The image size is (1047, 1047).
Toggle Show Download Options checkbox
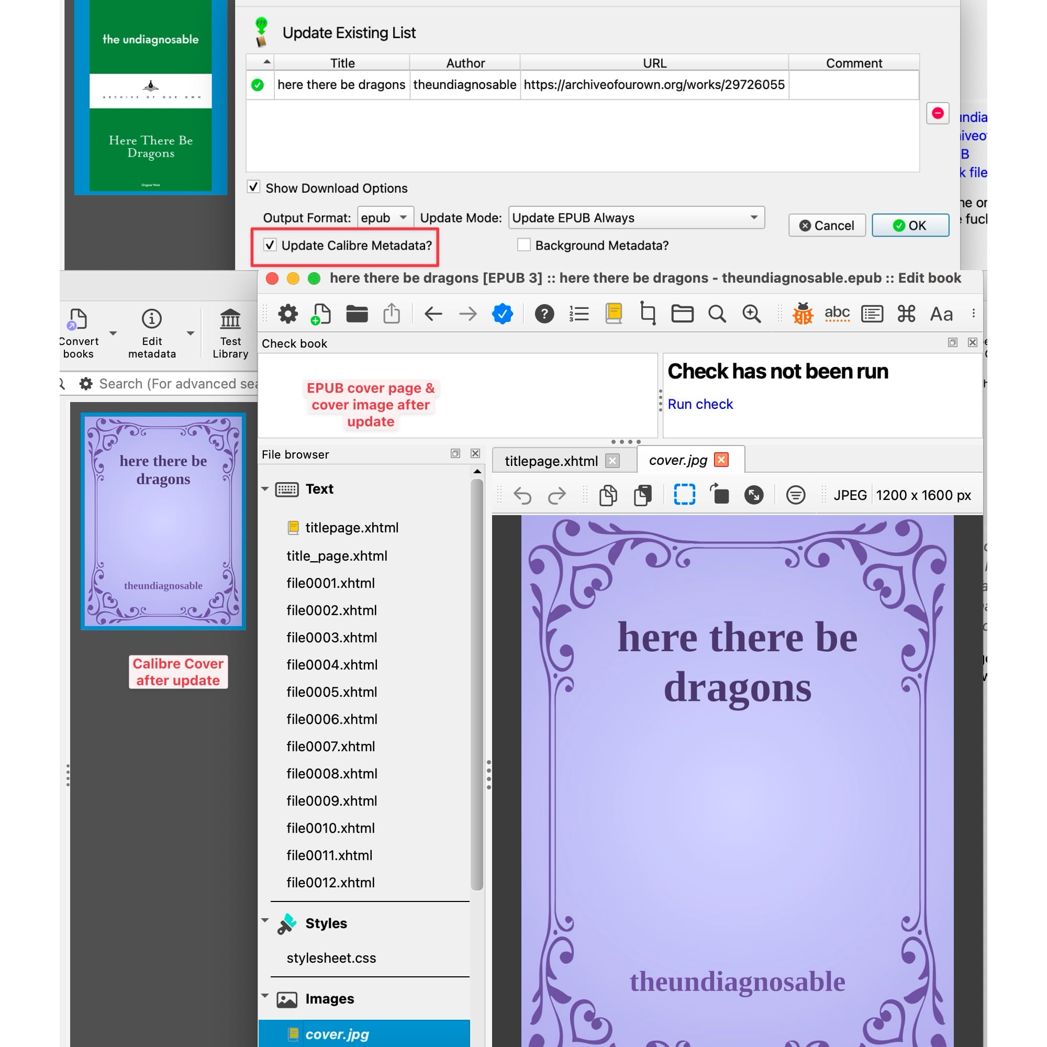click(253, 187)
